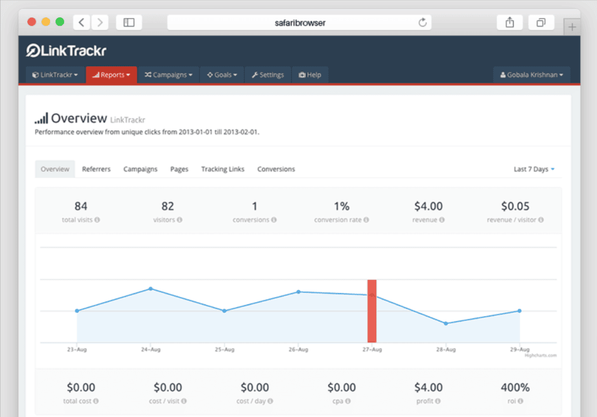Reload the page with the refresh button
Screen dimensions: 597x417
[x=422, y=22]
